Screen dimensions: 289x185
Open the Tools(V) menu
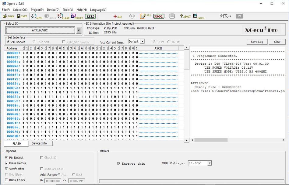68,10
